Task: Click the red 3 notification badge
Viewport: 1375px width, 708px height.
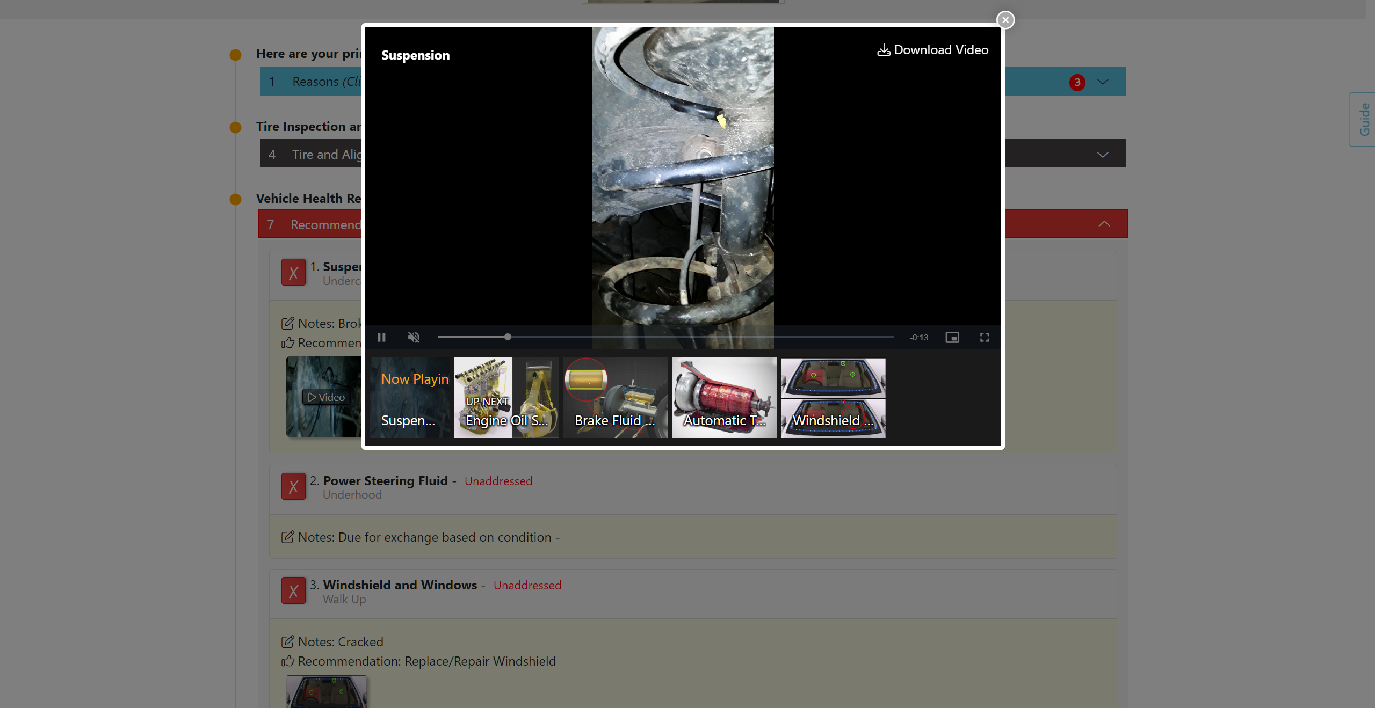Action: pyautogui.click(x=1077, y=82)
